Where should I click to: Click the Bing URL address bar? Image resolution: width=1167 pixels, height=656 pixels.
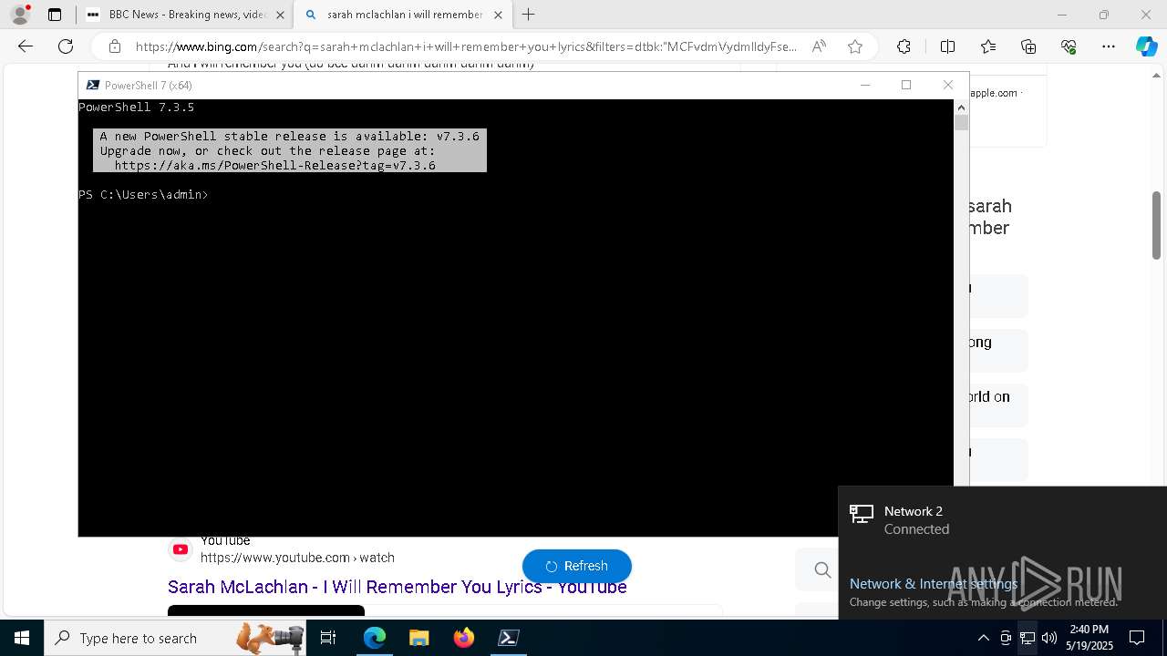tap(465, 46)
